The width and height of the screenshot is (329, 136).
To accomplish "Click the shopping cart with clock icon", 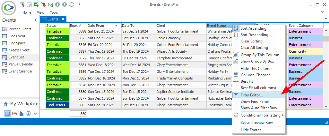I will 43,4.
